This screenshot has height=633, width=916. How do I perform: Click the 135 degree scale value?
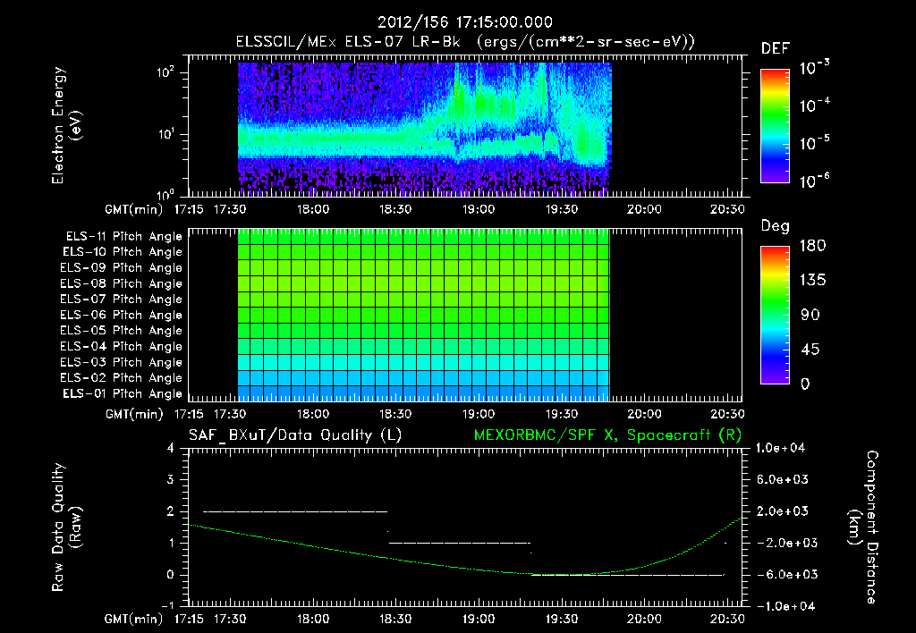pyautogui.click(x=812, y=281)
